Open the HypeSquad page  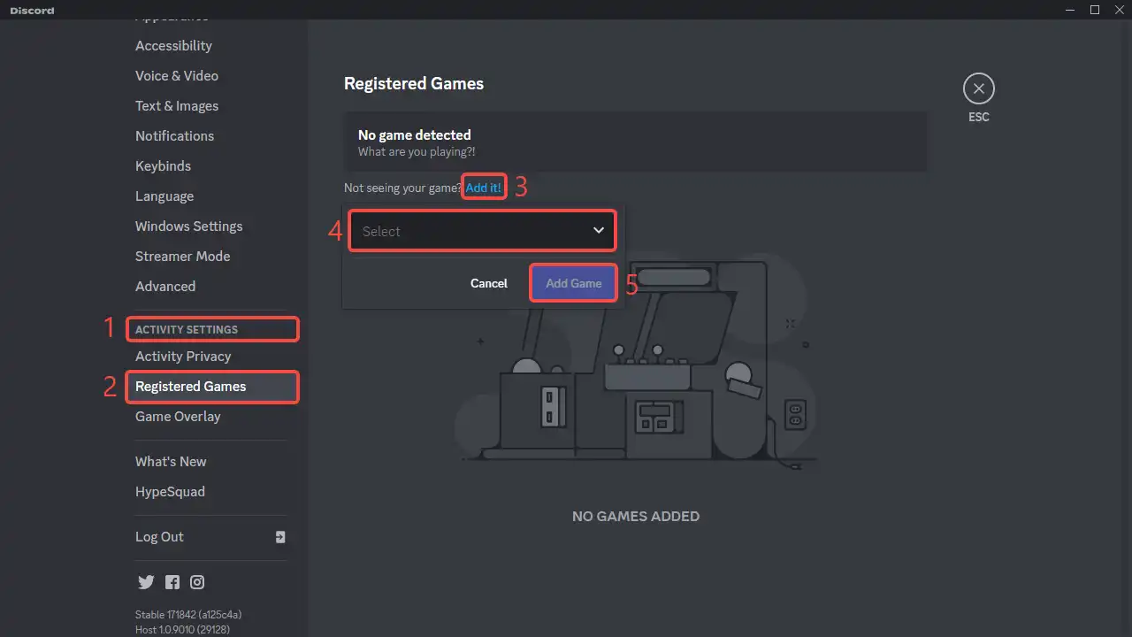coord(170,492)
